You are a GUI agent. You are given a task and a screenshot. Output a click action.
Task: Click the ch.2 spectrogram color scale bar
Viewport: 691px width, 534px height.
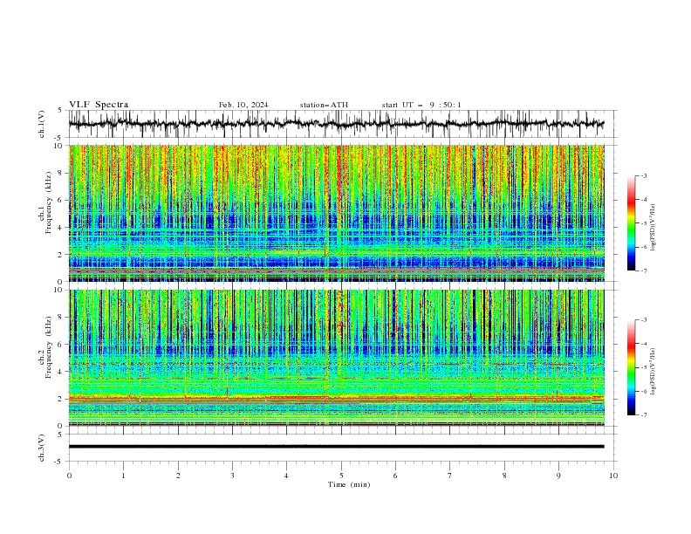tap(632, 367)
